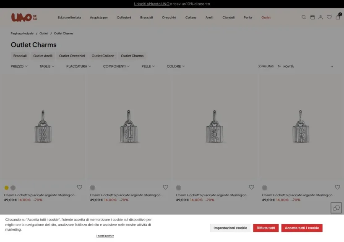
Task: Open the store locator icon
Action: pyautogui.click(x=313, y=17)
